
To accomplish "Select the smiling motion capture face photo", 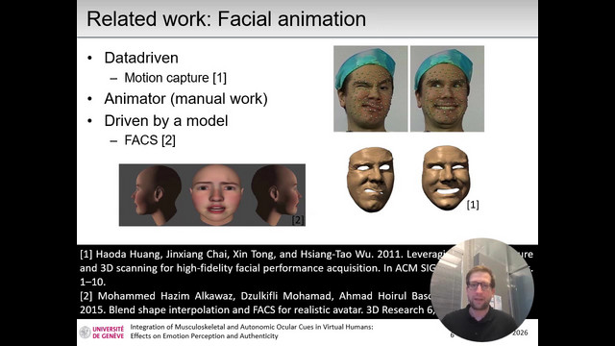I will pos(447,88).
